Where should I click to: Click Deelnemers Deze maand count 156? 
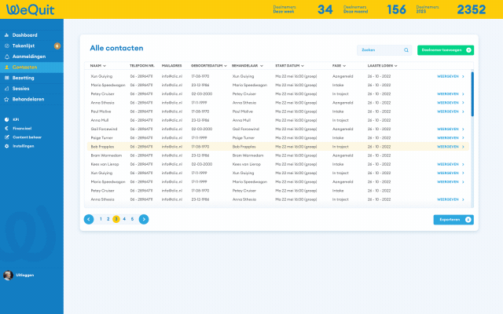coord(396,9)
